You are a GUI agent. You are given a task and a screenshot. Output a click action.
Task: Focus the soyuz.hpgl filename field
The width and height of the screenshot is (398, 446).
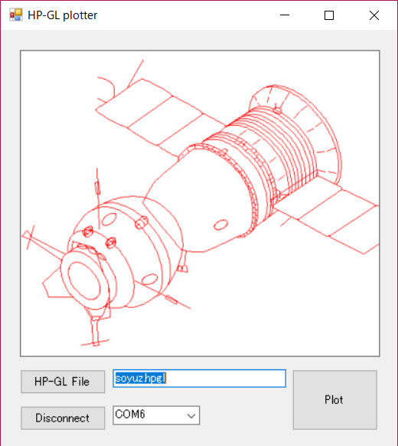[x=199, y=379]
